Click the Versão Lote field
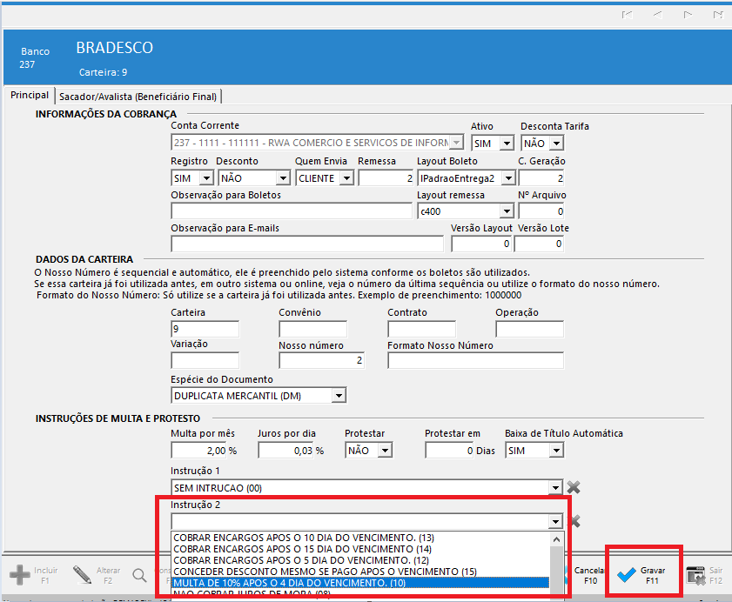Screen dimensions: 732x602 click(539, 244)
